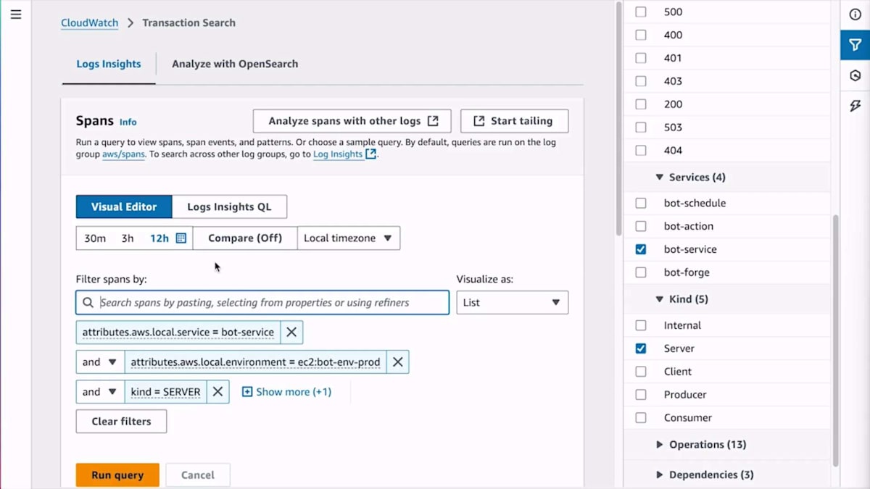Uncheck the Server kind checkbox
Viewport: 870px width, 489px height.
coord(641,348)
